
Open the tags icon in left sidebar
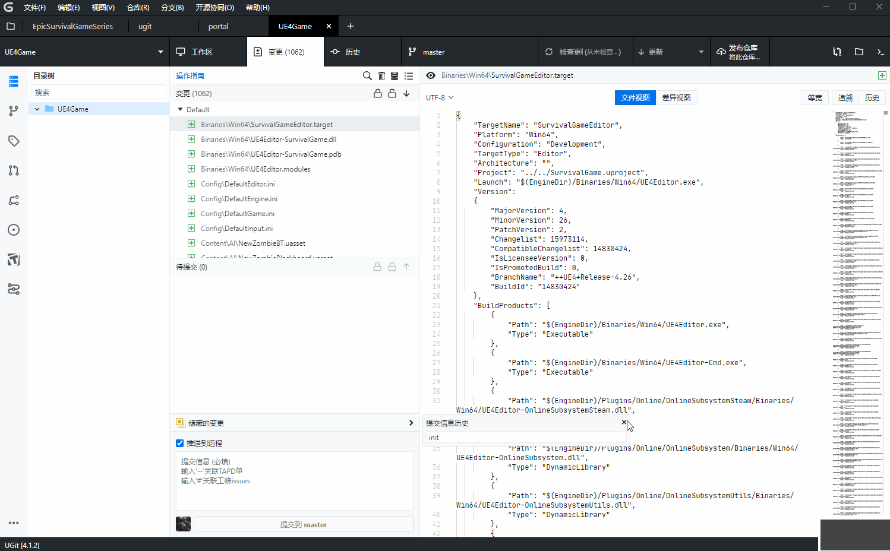[14, 141]
